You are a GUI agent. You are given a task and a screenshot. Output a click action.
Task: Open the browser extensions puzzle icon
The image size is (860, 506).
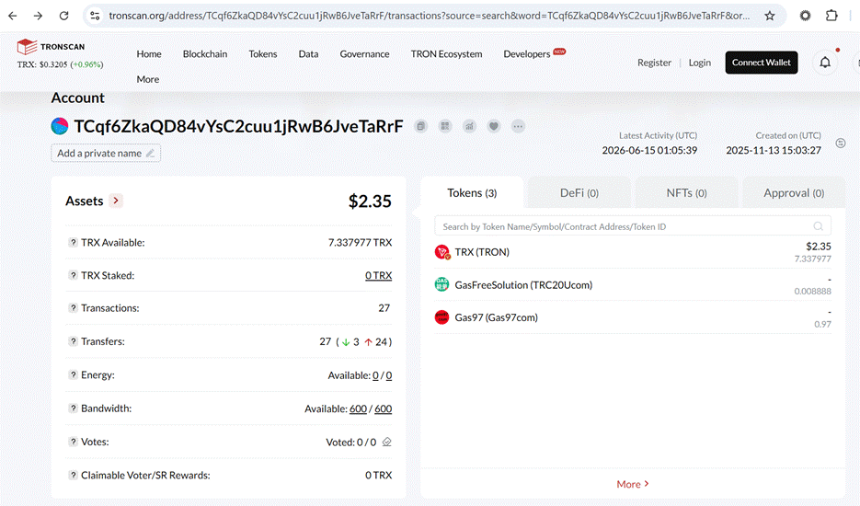pos(831,16)
